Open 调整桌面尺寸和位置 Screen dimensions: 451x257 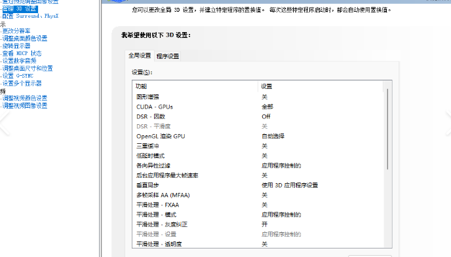pos(28,68)
